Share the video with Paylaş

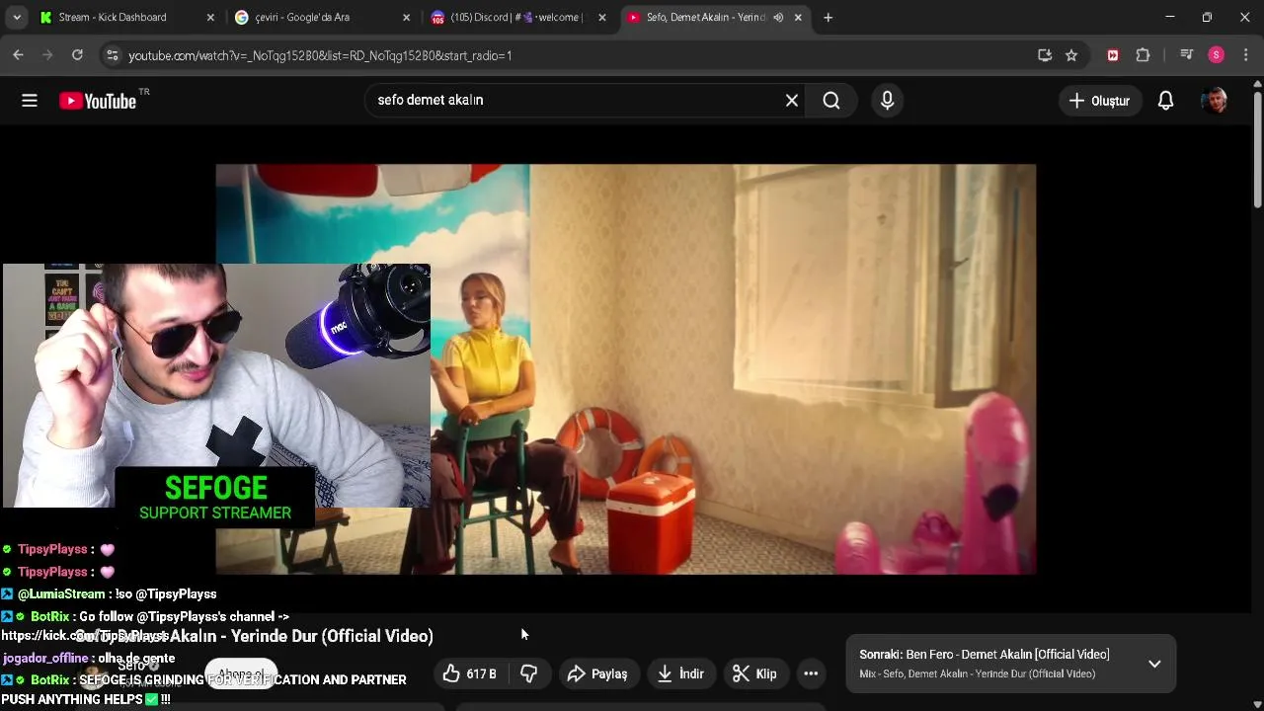(597, 673)
